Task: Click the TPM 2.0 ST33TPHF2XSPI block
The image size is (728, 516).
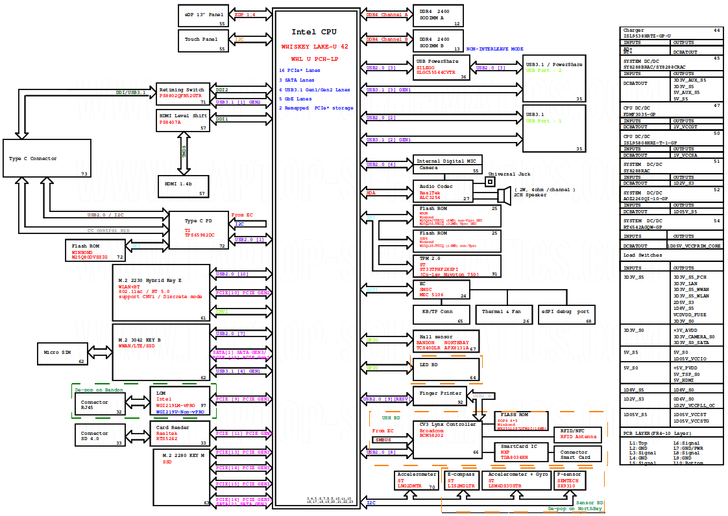Action: coord(457,266)
